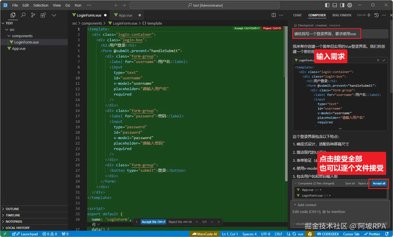393x237 pixels.
Task: Open the Extensions view icon
Action: (43, 15)
